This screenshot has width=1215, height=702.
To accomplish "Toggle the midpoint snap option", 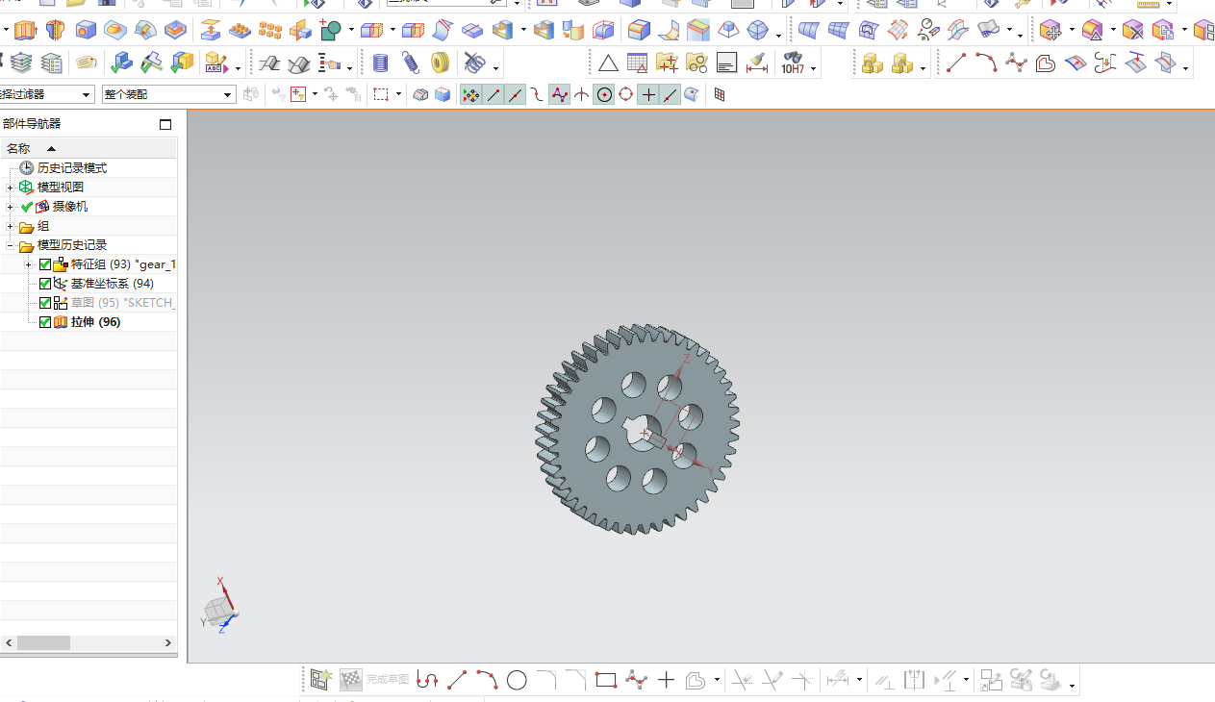I will [x=516, y=94].
